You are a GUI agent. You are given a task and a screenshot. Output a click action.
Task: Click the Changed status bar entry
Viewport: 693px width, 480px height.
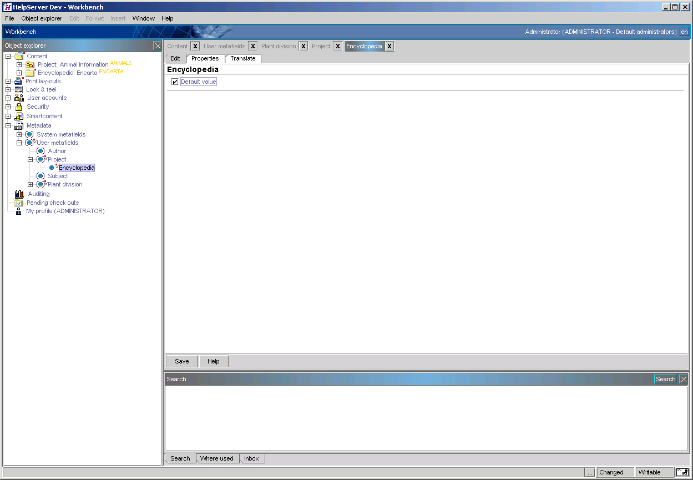tap(616, 472)
